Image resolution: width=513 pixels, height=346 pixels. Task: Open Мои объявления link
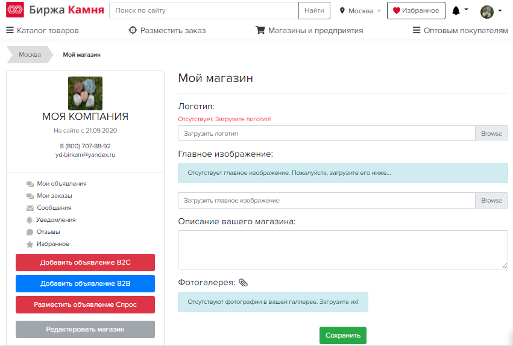pos(61,184)
